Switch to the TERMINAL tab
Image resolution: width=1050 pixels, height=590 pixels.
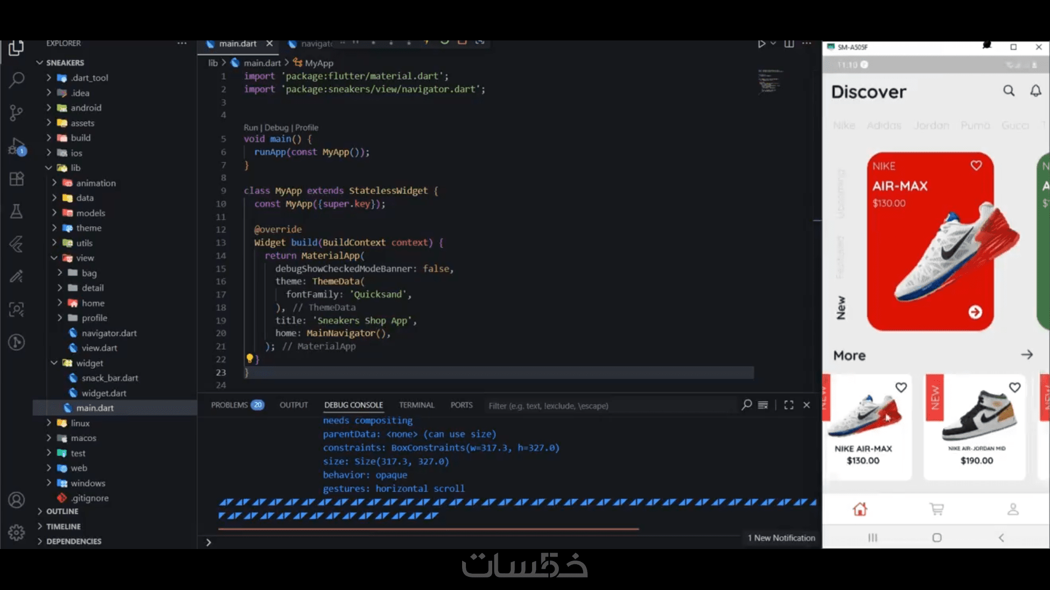point(416,405)
